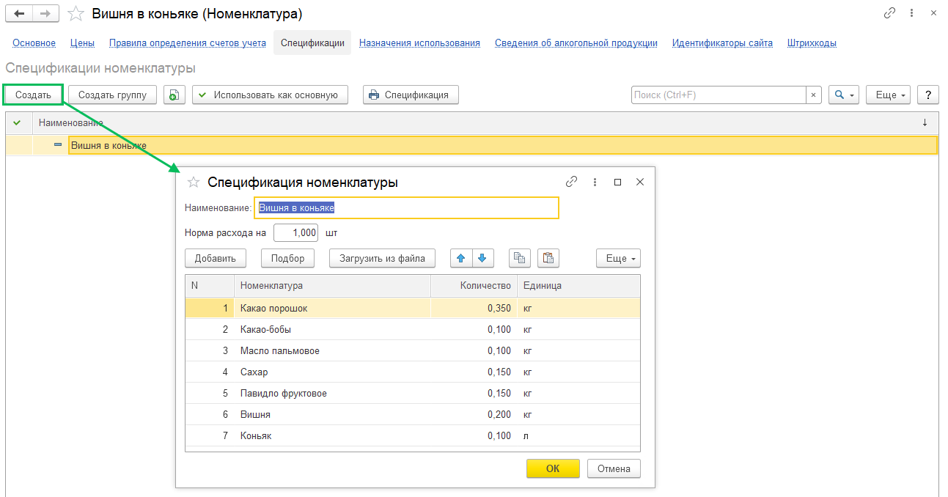Collapse the Вишня в коньяке tree row
948x497 pixels.
pyautogui.click(x=58, y=145)
